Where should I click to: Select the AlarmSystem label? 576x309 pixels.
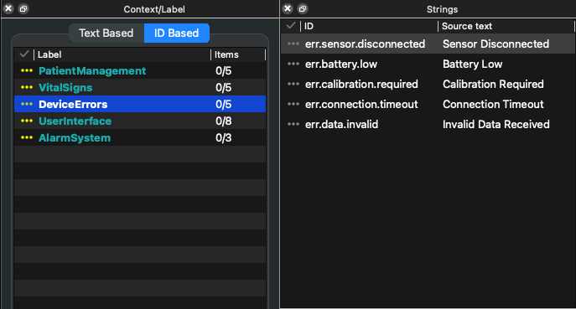[x=75, y=138]
